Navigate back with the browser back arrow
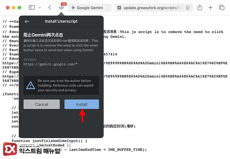 pos(50,7)
